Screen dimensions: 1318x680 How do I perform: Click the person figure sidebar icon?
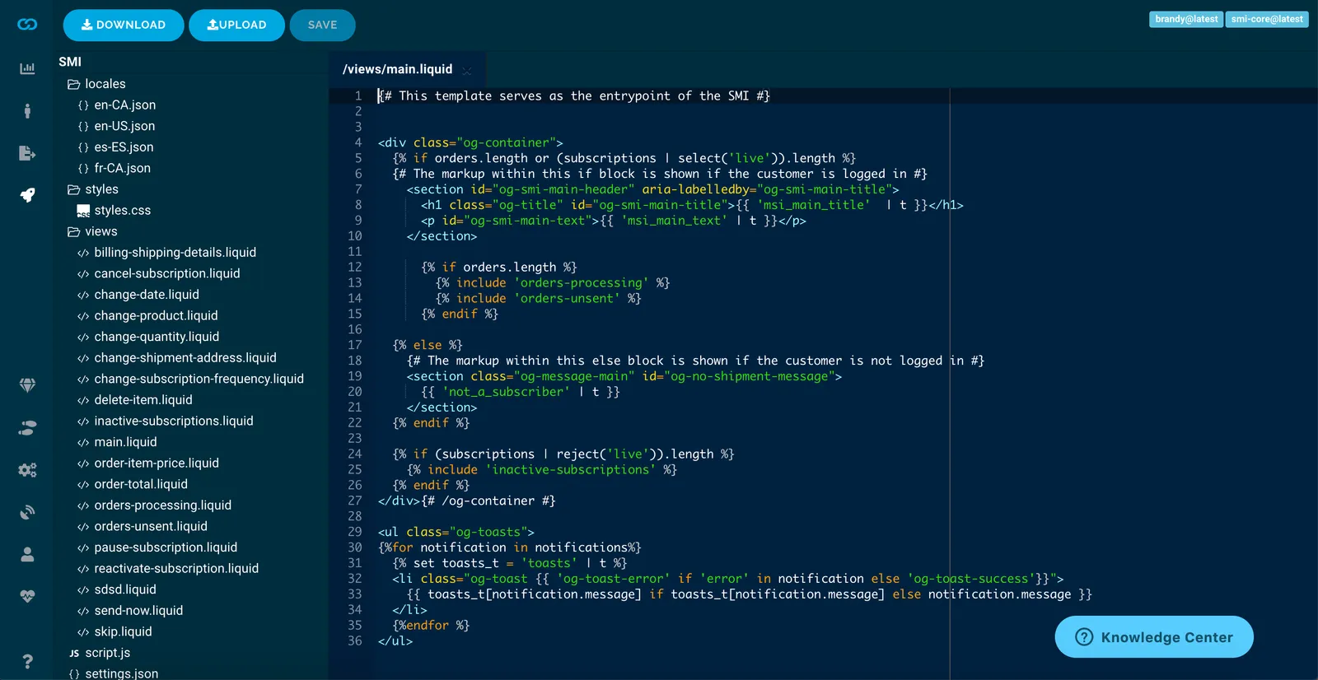[27, 110]
